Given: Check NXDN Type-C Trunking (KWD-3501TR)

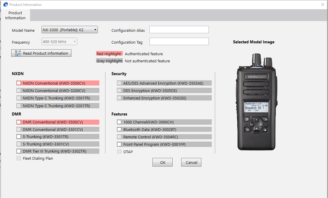Looking at the screenshot, I should click(x=19, y=98).
